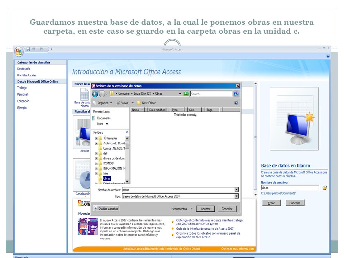Click the Search magnifier icon in dialog

pyautogui.click(x=236, y=94)
